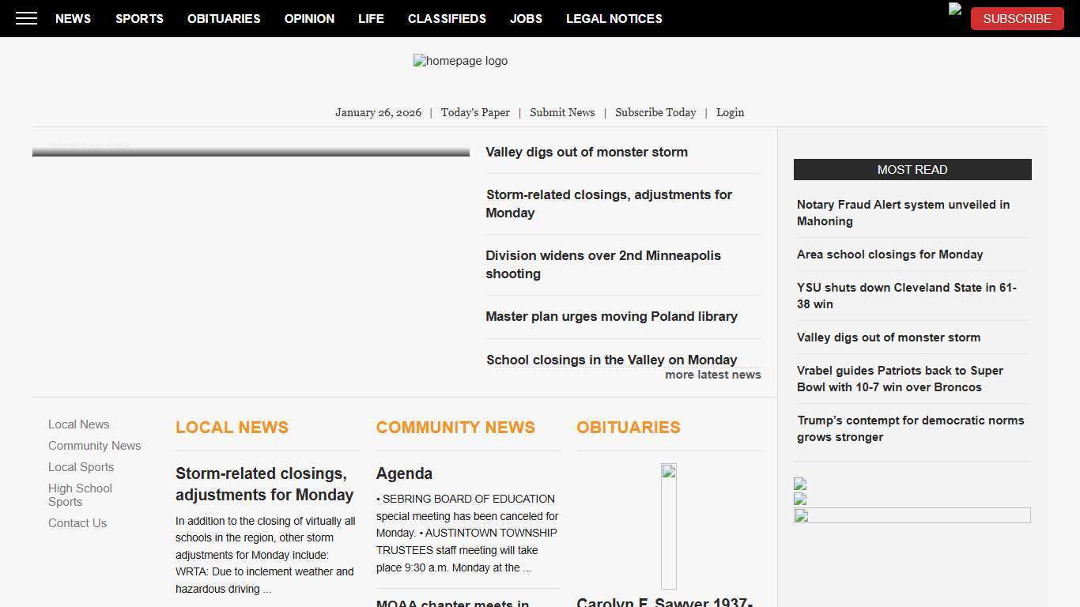Image resolution: width=1080 pixels, height=607 pixels.
Task: Select Classifieds from the navigation bar
Action: click(x=447, y=18)
